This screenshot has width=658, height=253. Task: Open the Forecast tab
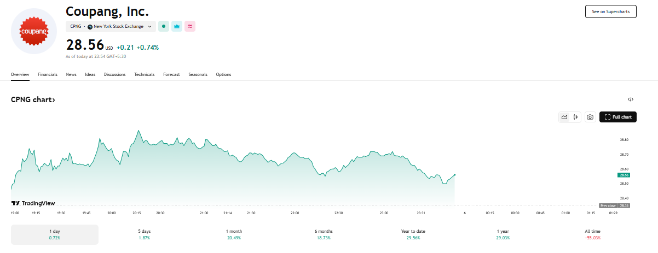[x=171, y=74]
